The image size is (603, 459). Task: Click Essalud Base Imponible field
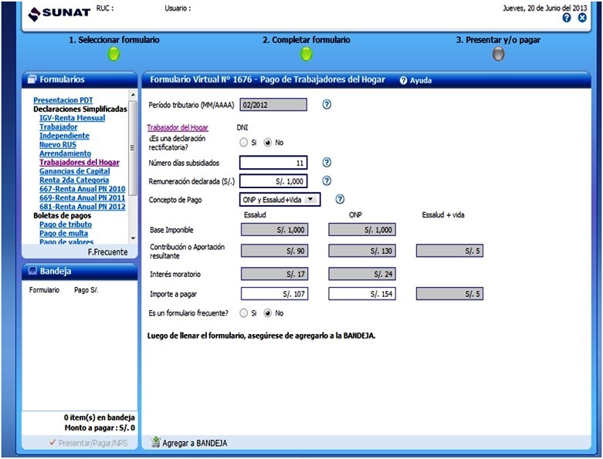[x=275, y=230]
